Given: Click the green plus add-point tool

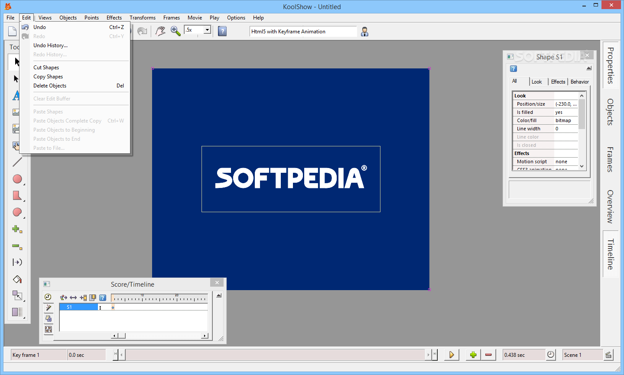Looking at the screenshot, I should click(17, 229).
